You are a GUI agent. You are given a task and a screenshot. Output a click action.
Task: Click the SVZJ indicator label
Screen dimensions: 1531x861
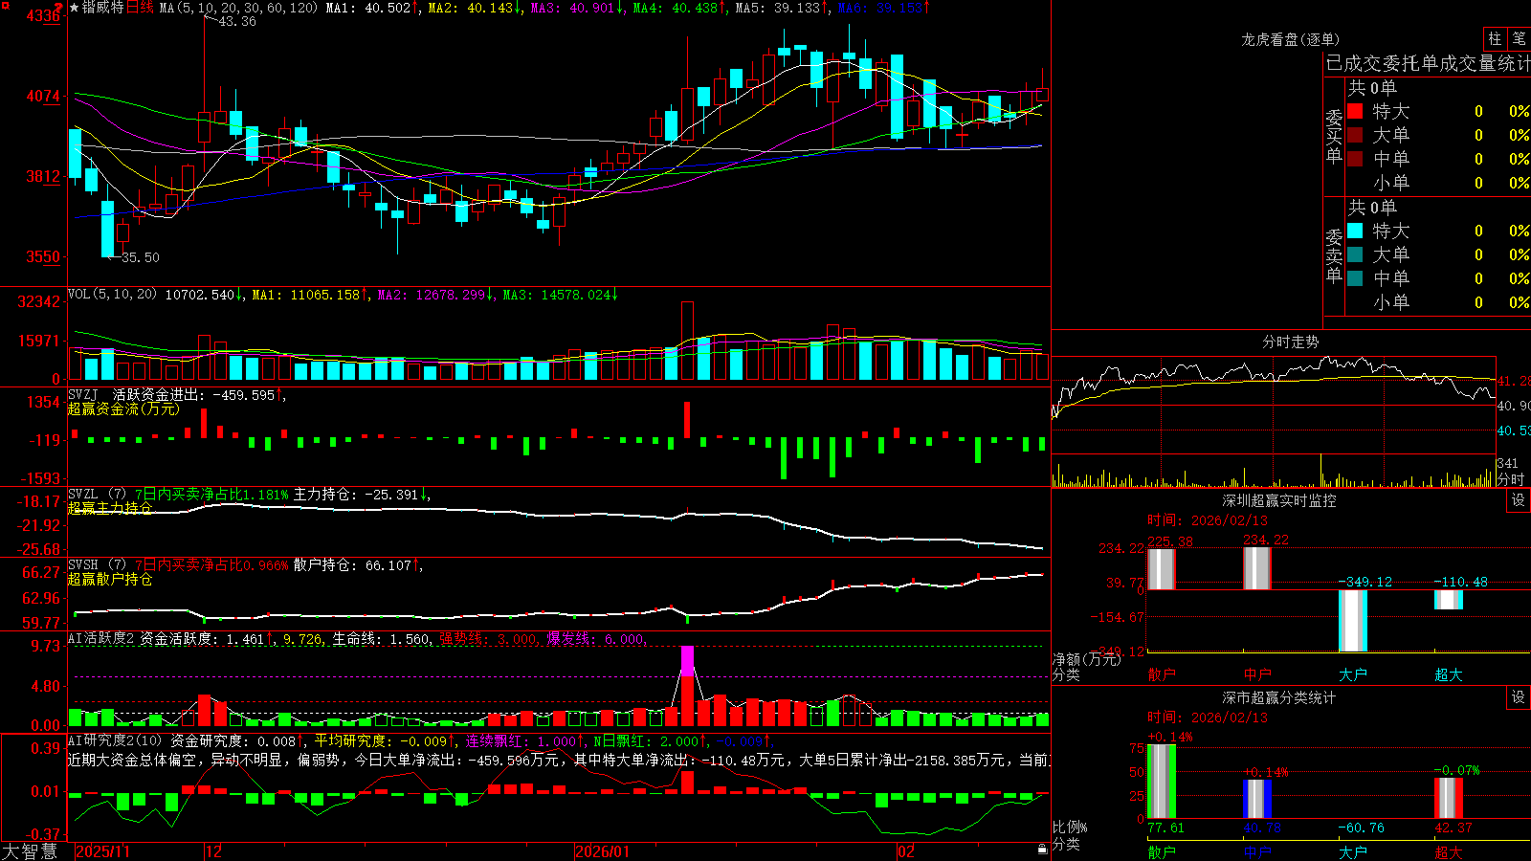coord(83,394)
